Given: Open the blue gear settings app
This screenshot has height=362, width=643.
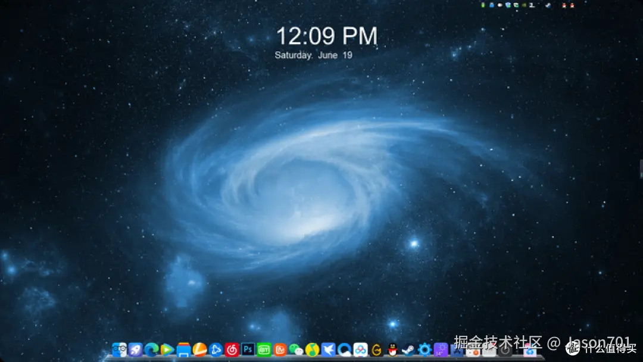Looking at the screenshot, I should [x=424, y=349].
